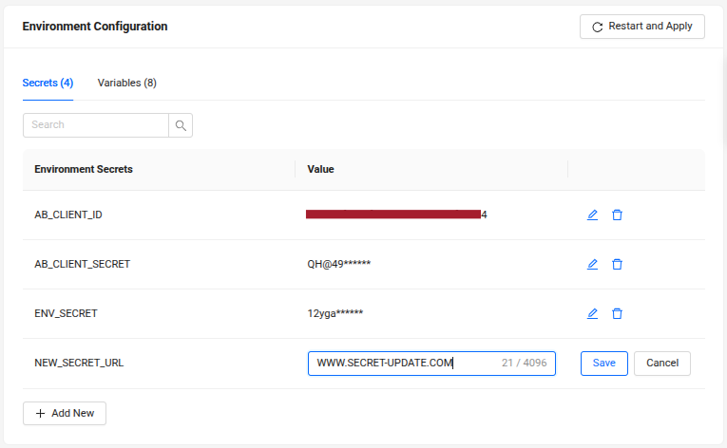Edit the AB_CLIENT_SECRET value
Viewport: 727px width, 448px height.
tap(592, 264)
